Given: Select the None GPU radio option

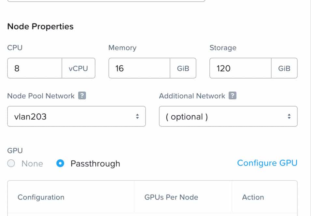Looking at the screenshot, I should [11, 164].
